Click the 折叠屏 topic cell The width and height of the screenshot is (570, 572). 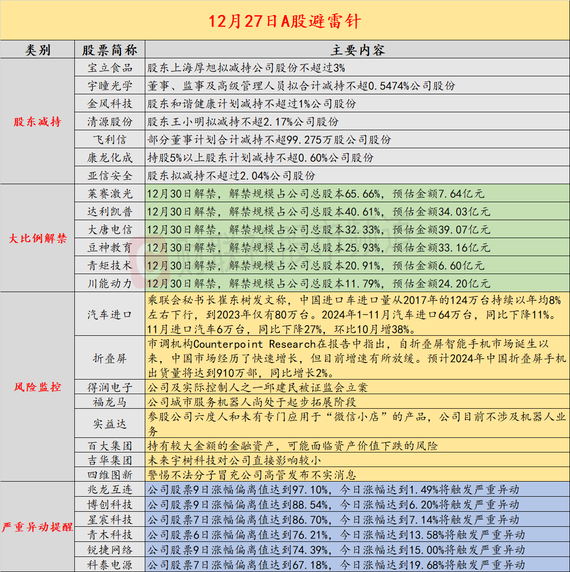[x=110, y=359]
